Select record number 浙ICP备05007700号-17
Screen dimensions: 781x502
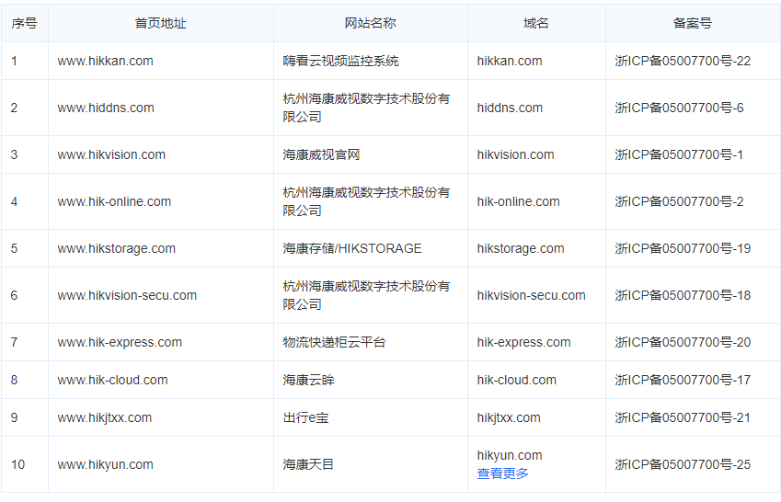(x=683, y=380)
